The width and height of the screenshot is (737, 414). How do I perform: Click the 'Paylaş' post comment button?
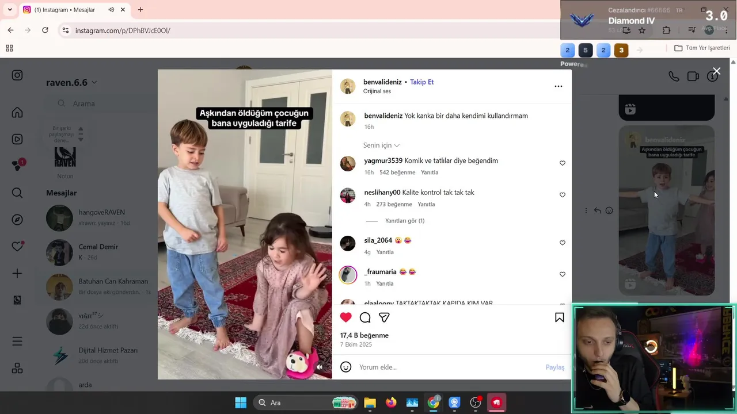[555, 367]
